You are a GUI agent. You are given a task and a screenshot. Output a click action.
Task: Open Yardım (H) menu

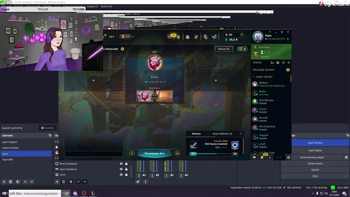106,6
